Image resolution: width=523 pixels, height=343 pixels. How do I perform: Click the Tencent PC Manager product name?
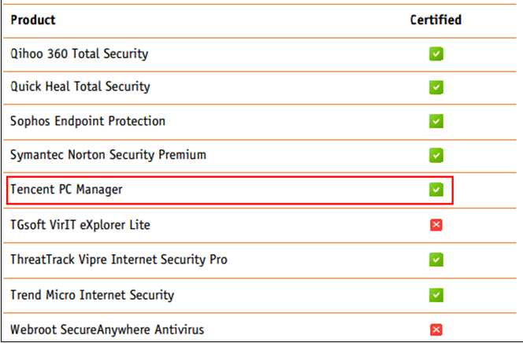pos(66,190)
